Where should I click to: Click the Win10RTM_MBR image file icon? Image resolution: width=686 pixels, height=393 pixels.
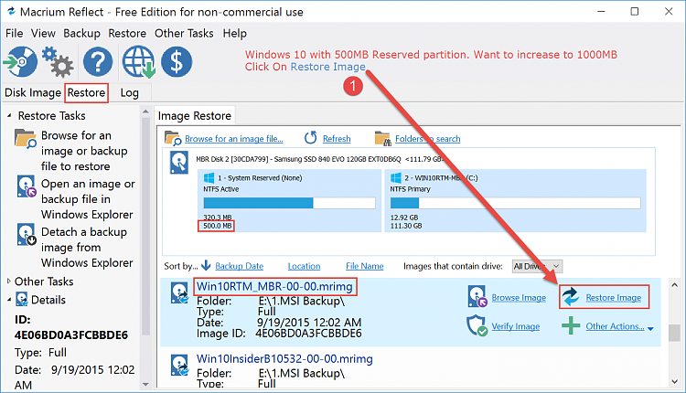[x=180, y=293]
